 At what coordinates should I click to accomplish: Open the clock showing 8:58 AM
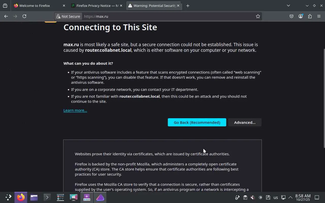(x=303, y=197)
